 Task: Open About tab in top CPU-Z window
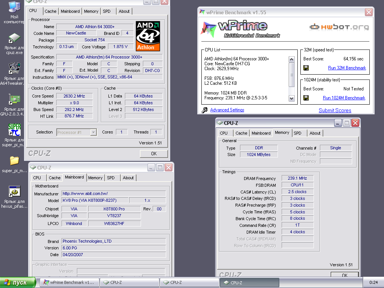(124, 11)
